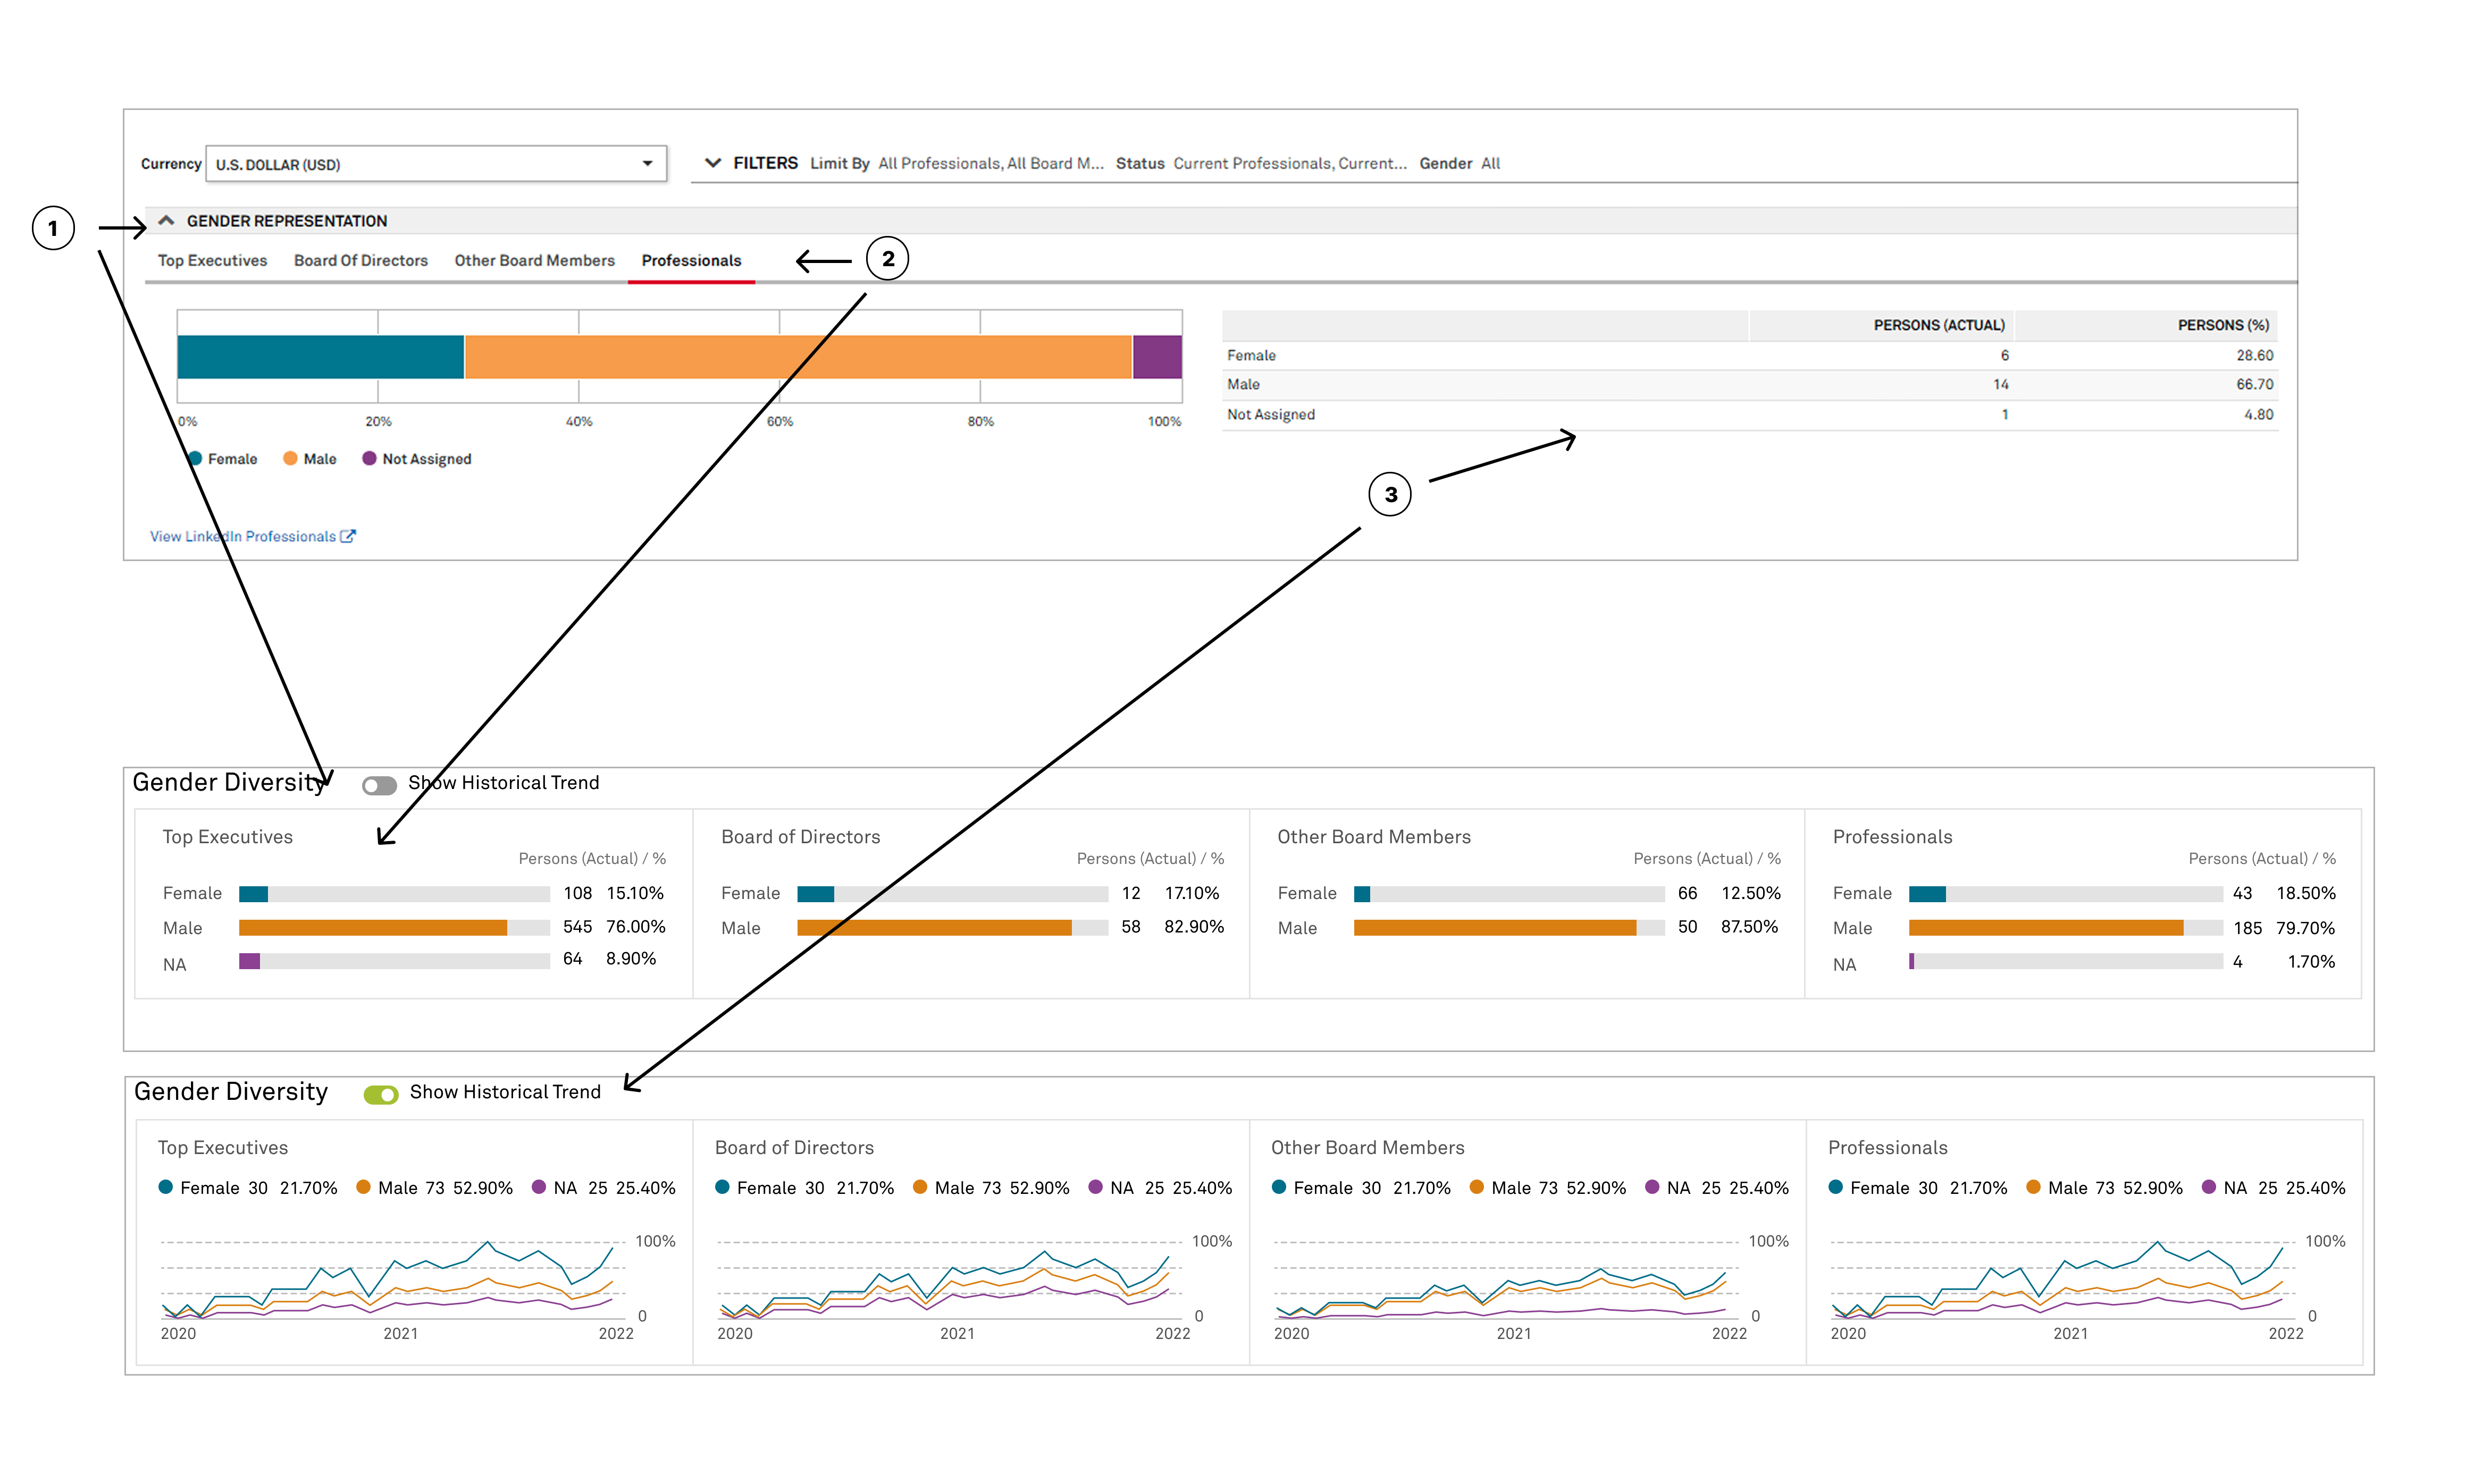Click Board of Directors Female 17.10% value
The width and height of the screenshot is (2466, 1484).
tap(1192, 893)
